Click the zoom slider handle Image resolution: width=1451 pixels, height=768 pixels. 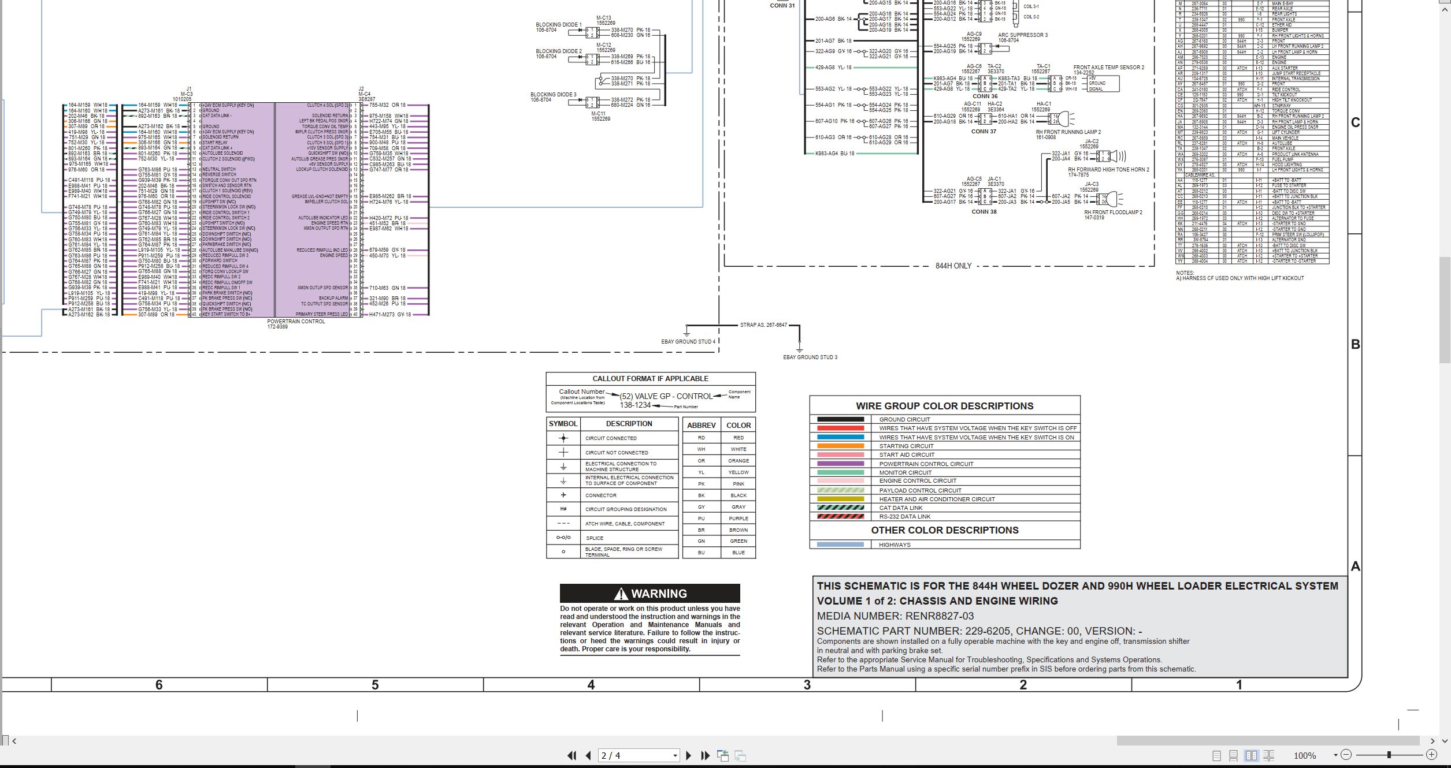tap(1389, 755)
